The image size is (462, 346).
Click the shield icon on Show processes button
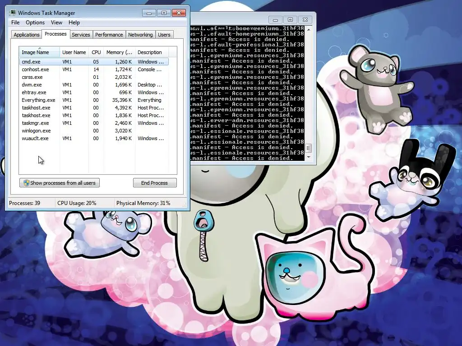26,183
